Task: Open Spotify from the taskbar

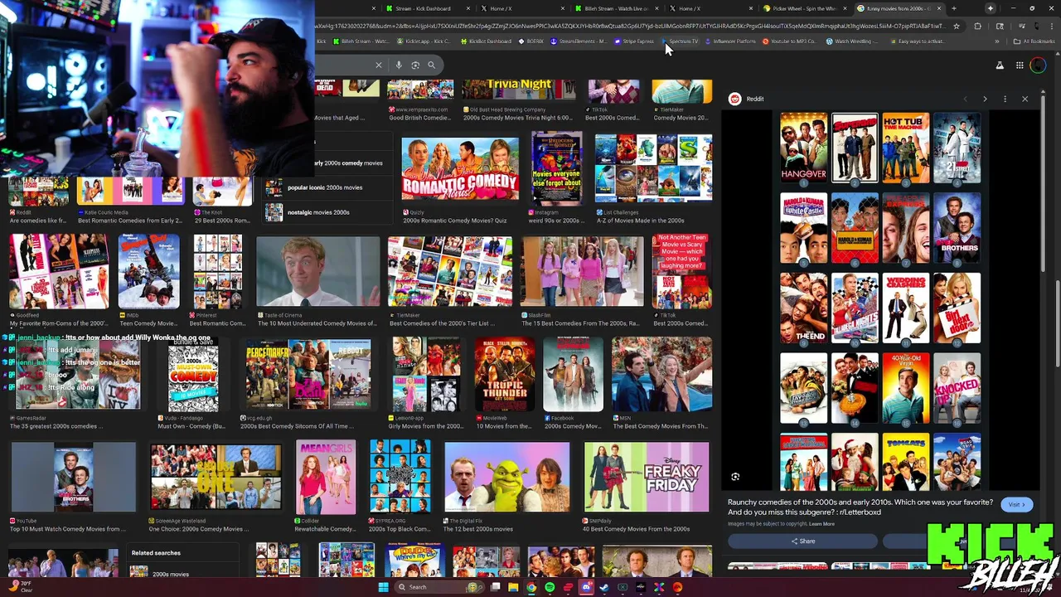Action: 550,587
